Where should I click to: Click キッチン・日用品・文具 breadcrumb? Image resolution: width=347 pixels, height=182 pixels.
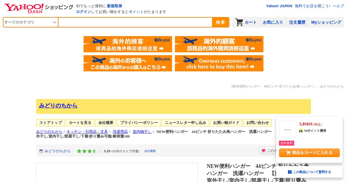tap(87, 132)
